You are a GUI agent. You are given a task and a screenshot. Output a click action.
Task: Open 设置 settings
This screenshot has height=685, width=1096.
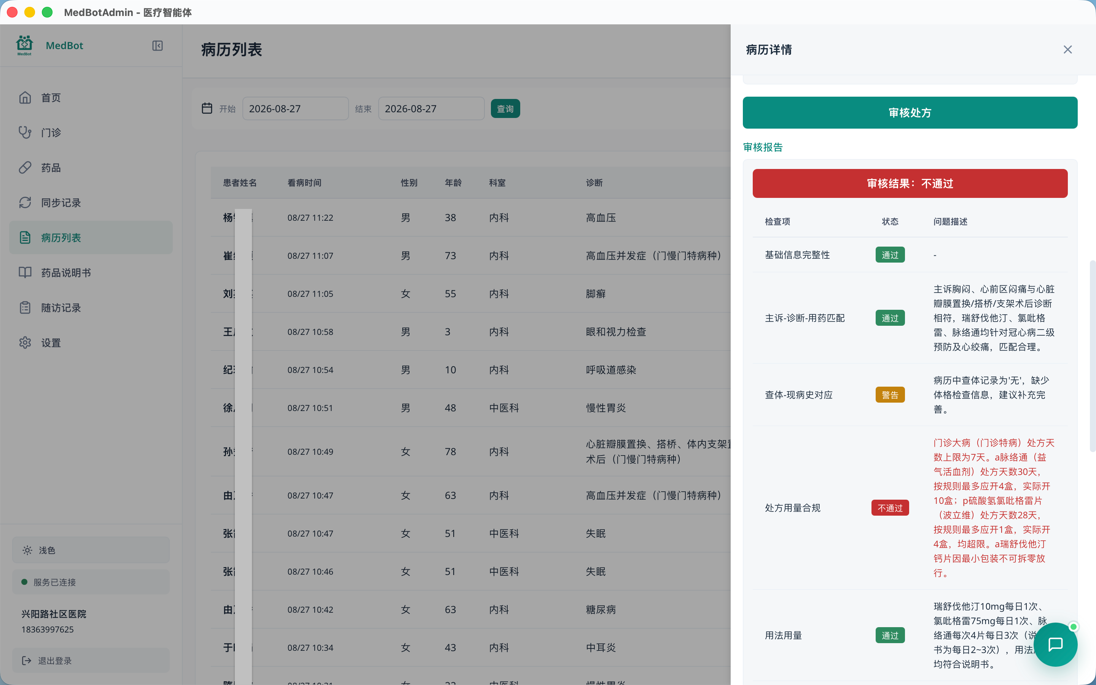click(x=91, y=342)
